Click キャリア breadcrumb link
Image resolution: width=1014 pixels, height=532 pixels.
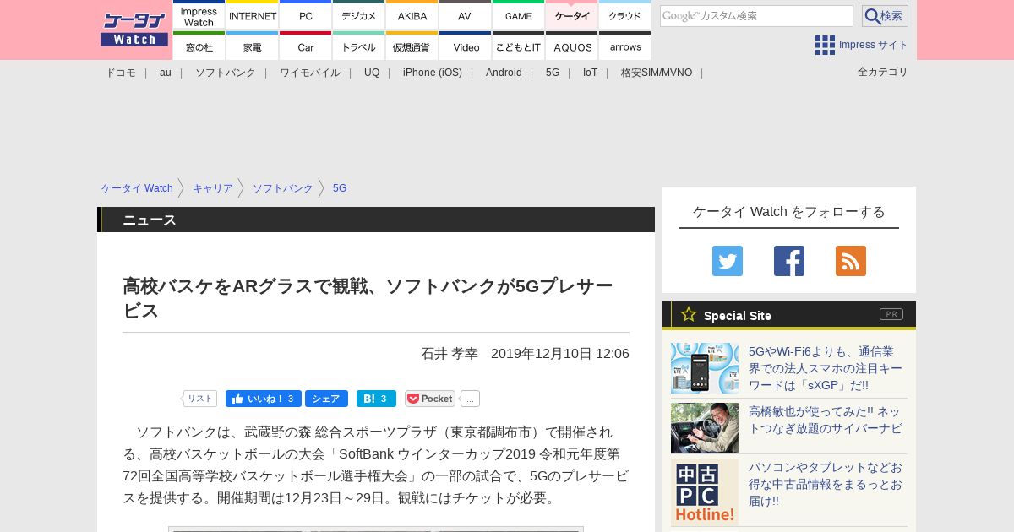(213, 188)
